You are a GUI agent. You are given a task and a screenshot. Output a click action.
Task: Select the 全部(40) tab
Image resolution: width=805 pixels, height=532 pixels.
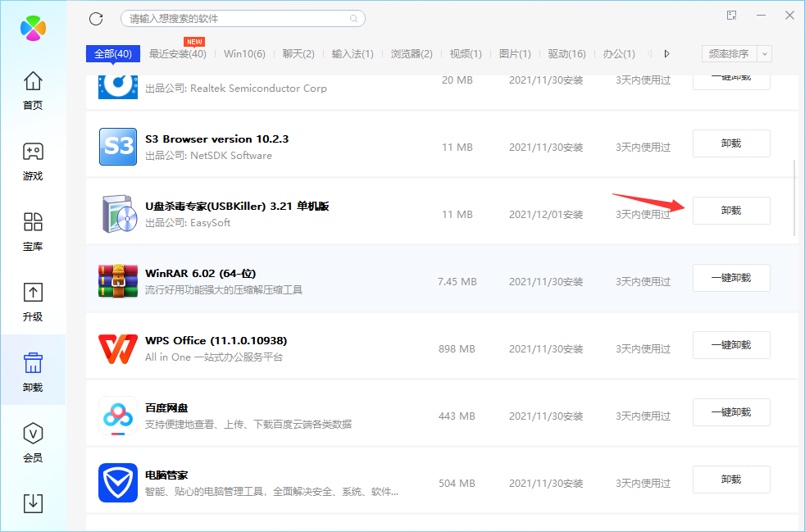[113, 53]
